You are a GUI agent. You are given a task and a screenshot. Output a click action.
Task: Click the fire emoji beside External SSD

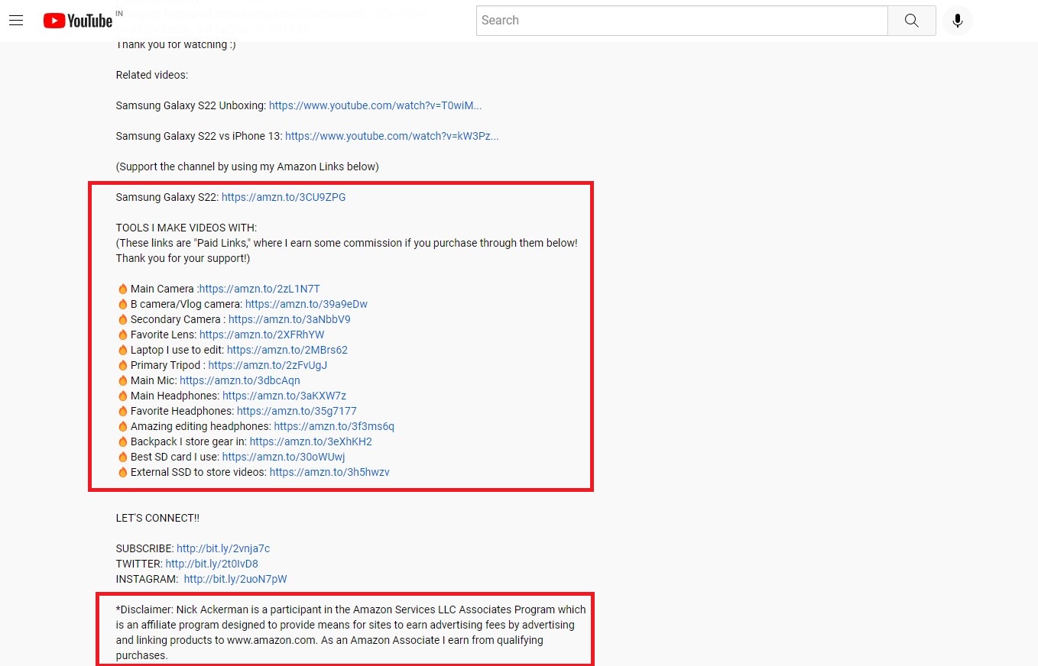(x=122, y=472)
